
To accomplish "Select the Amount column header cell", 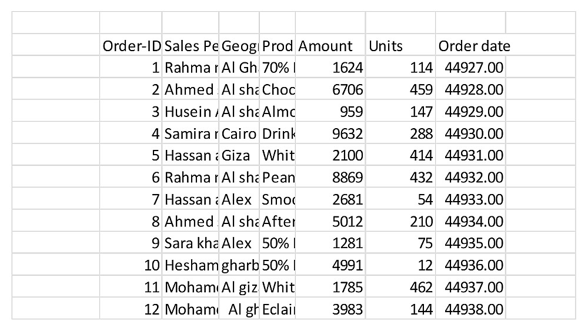I will click(x=329, y=46).
